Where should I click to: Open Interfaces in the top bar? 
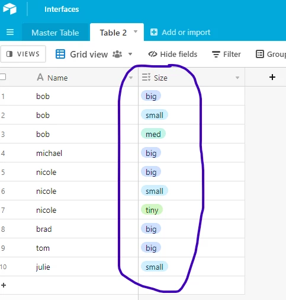coord(62,9)
